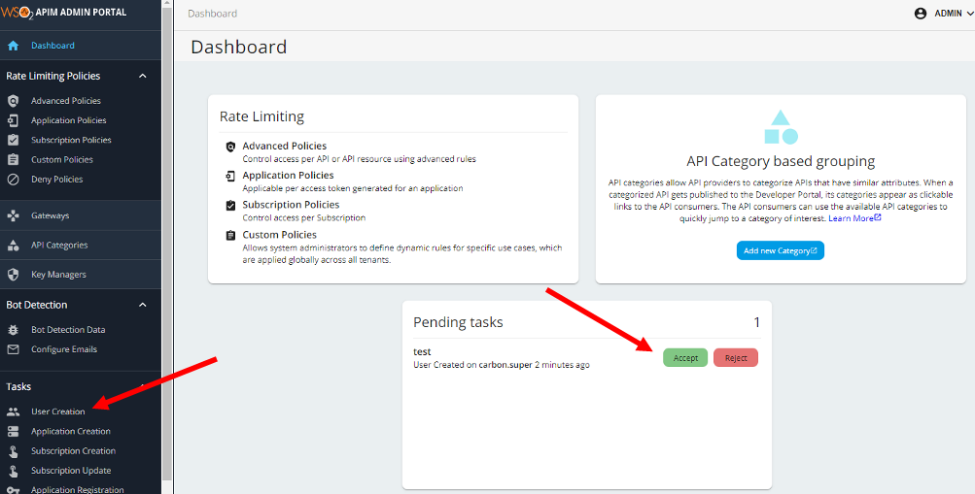Viewport: 975px width, 494px height.
Task: Click the sidebar vertical scrollbar
Action: tap(166, 240)
